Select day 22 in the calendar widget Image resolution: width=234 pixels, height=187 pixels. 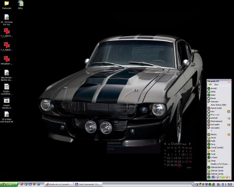tap(175, 162)
